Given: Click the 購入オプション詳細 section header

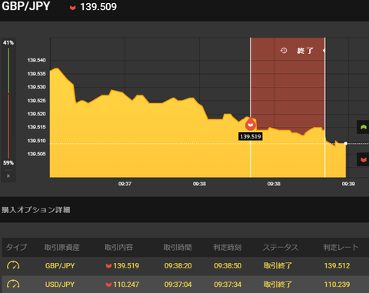Looking at the screenshot, I should 36,210.
